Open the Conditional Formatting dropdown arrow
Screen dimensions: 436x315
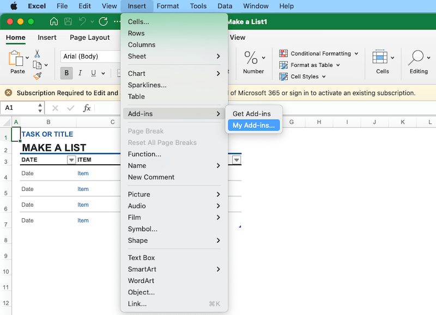[356, 53]
